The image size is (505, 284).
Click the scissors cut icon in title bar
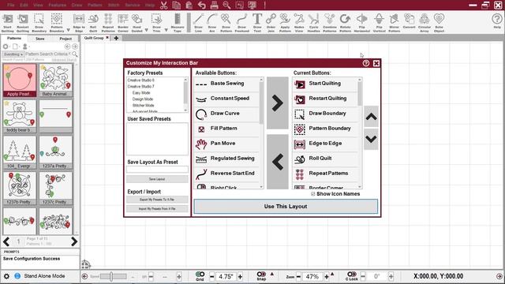point(163,6)
